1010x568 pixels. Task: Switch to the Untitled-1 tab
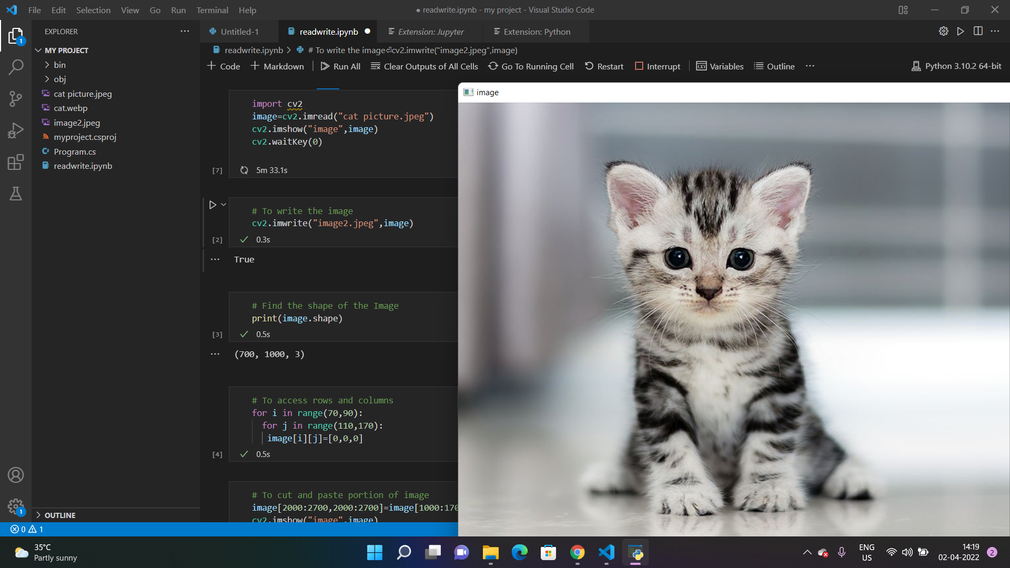239,32
